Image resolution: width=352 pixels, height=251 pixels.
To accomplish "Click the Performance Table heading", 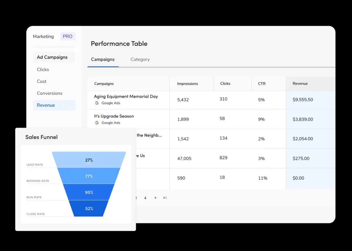I will pos(119,44).
